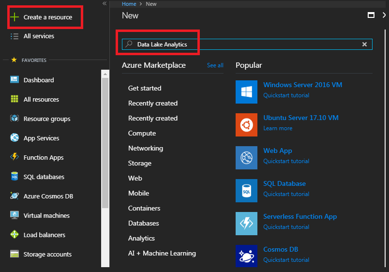The height and width of the screenshot is (272, 389).
Task: Open All services label
Action: (39, 36)
